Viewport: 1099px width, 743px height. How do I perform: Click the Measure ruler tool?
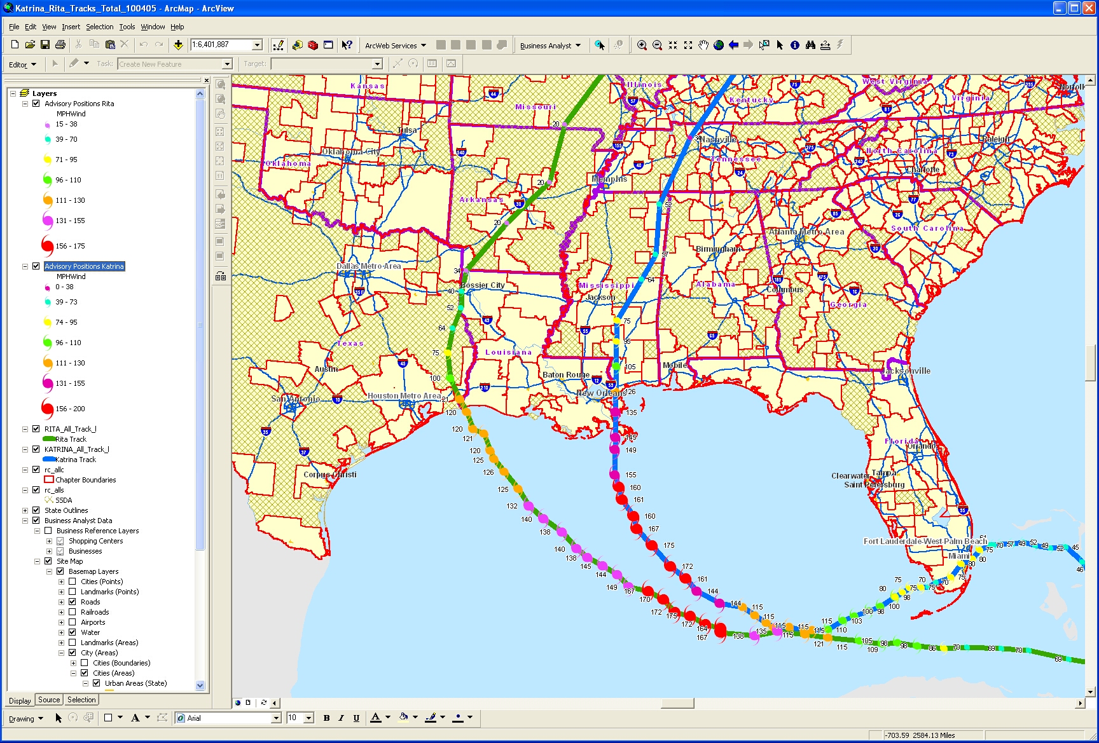[826, 45]
